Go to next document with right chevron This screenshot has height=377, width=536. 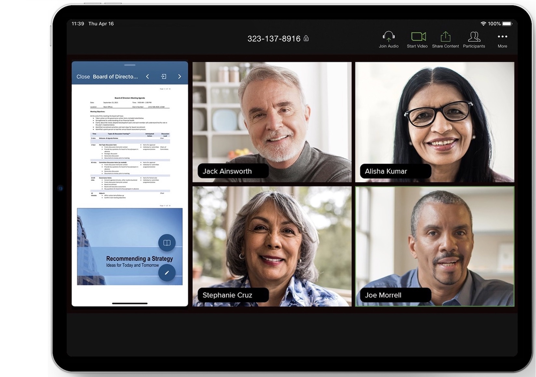pos(179,77)
